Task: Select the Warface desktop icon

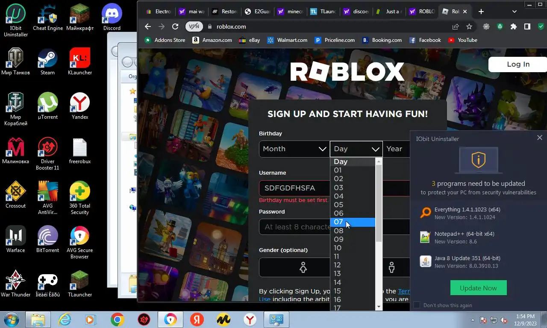Action: pos(16,240)
